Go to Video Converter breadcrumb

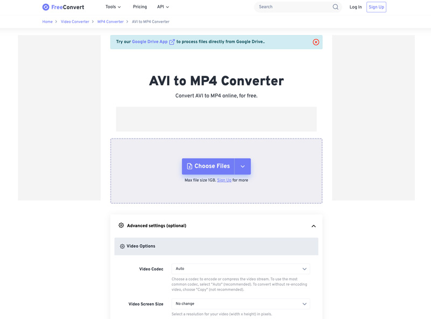pyautogui.click(x=75, y=22)
